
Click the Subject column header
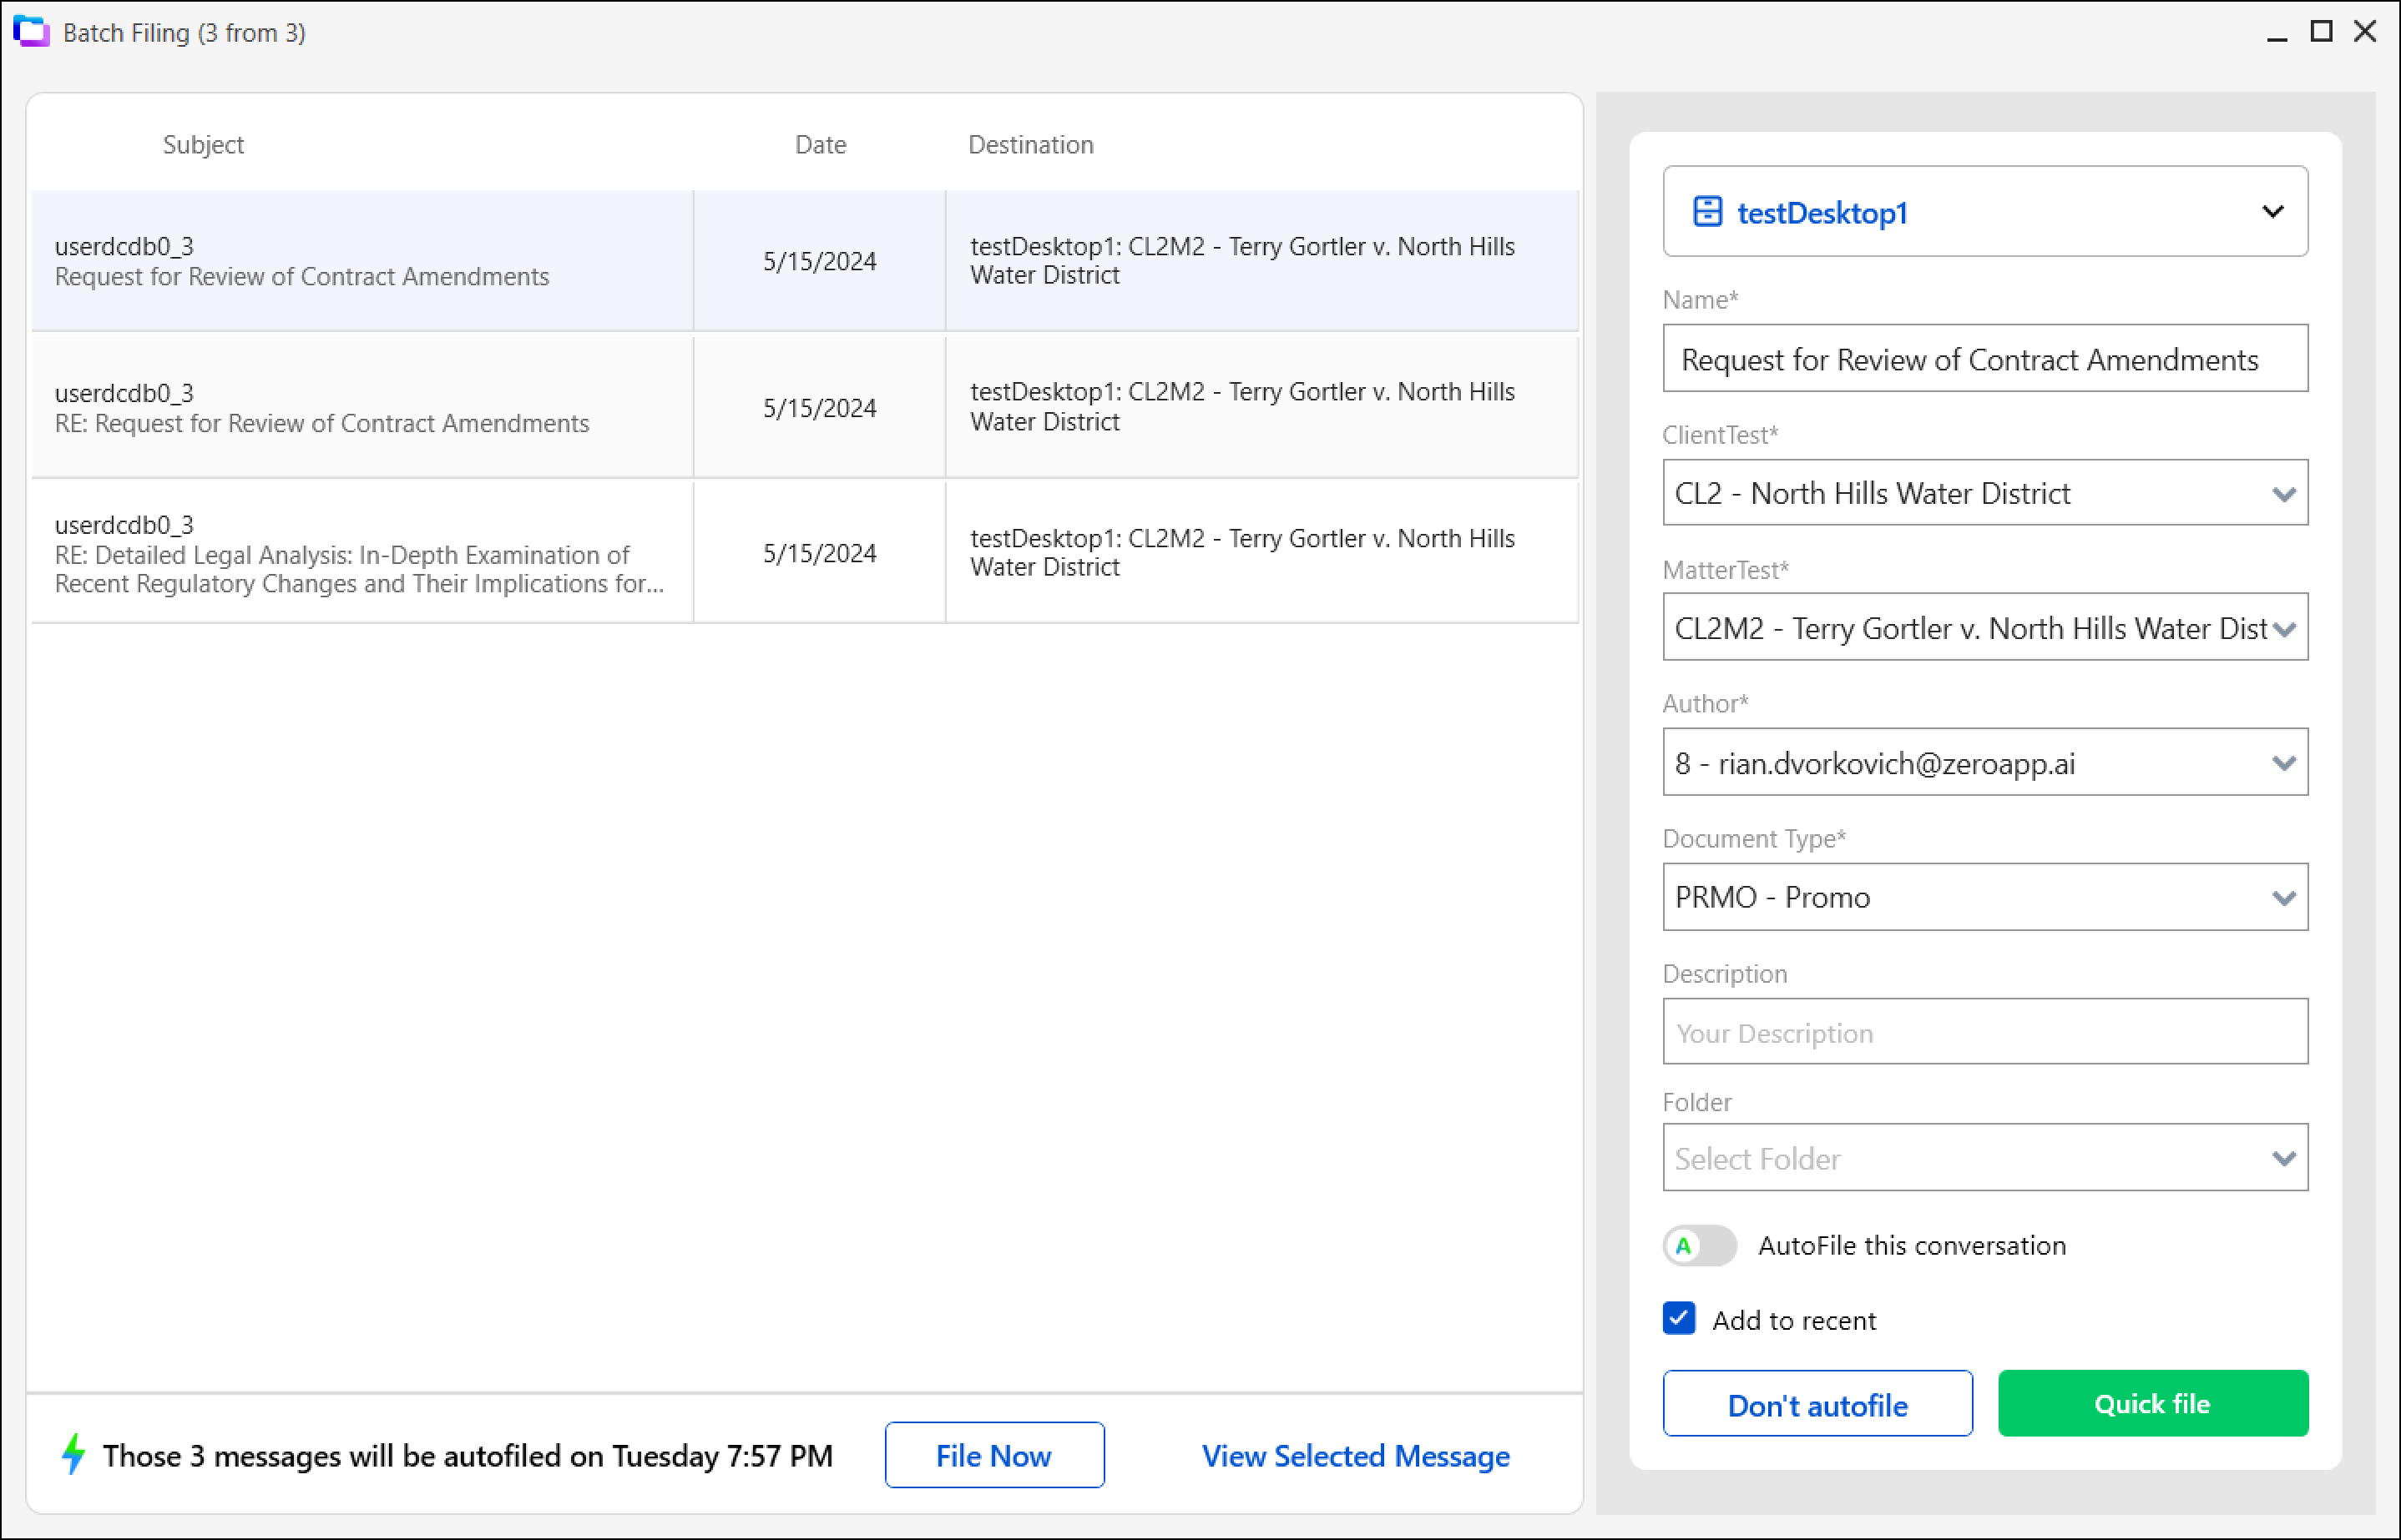click(203, 144)
